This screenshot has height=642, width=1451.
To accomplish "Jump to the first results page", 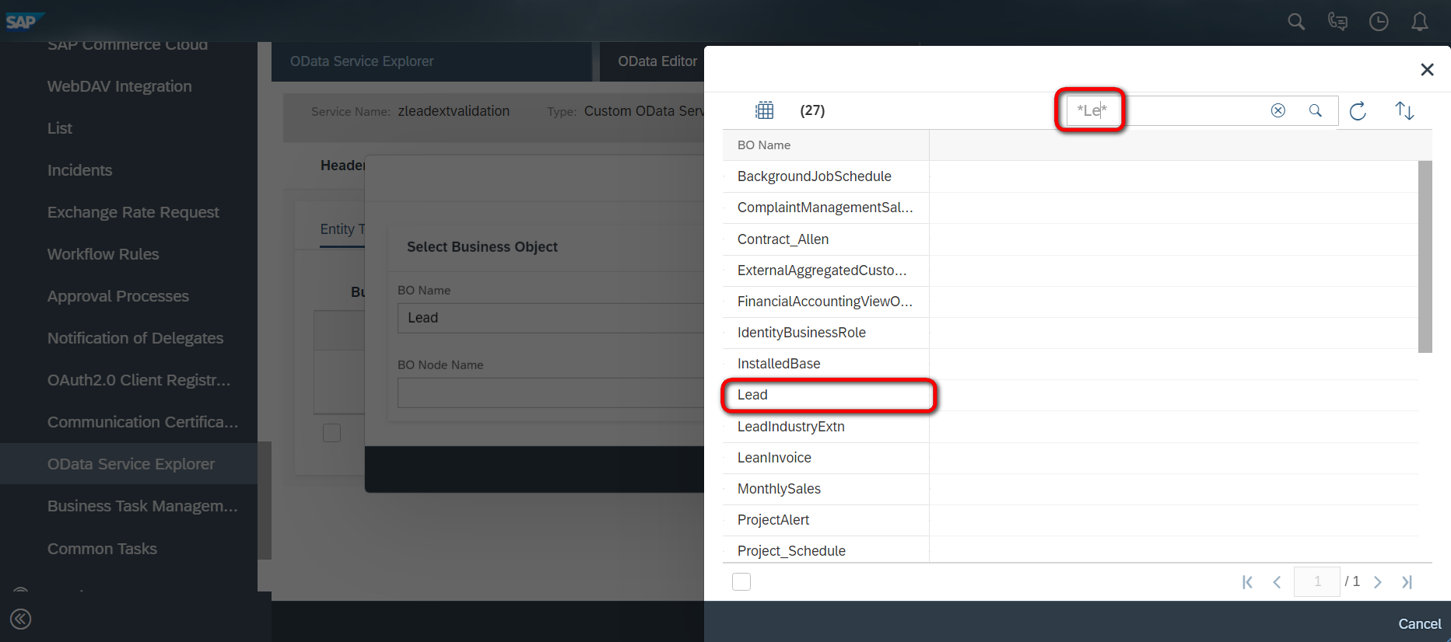I will coord(1247,581).
